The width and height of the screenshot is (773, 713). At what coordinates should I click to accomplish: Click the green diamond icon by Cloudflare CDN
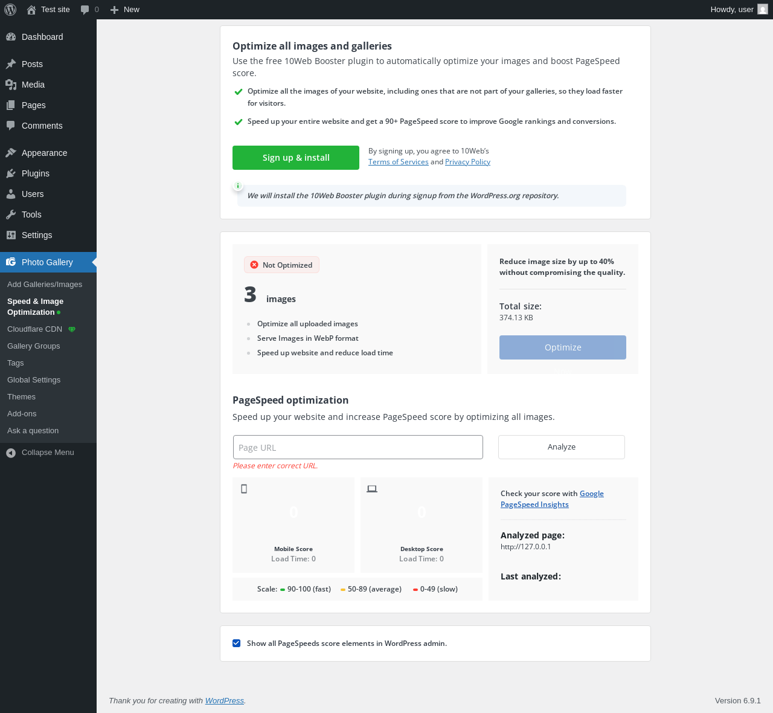tap(72, 329)
